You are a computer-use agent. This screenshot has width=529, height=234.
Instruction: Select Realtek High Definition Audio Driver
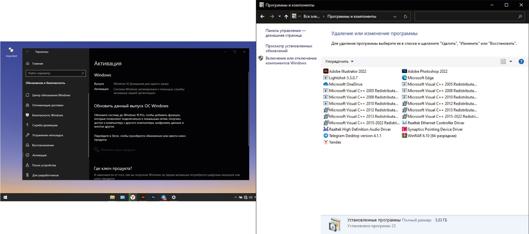click(x=357, y=129)
